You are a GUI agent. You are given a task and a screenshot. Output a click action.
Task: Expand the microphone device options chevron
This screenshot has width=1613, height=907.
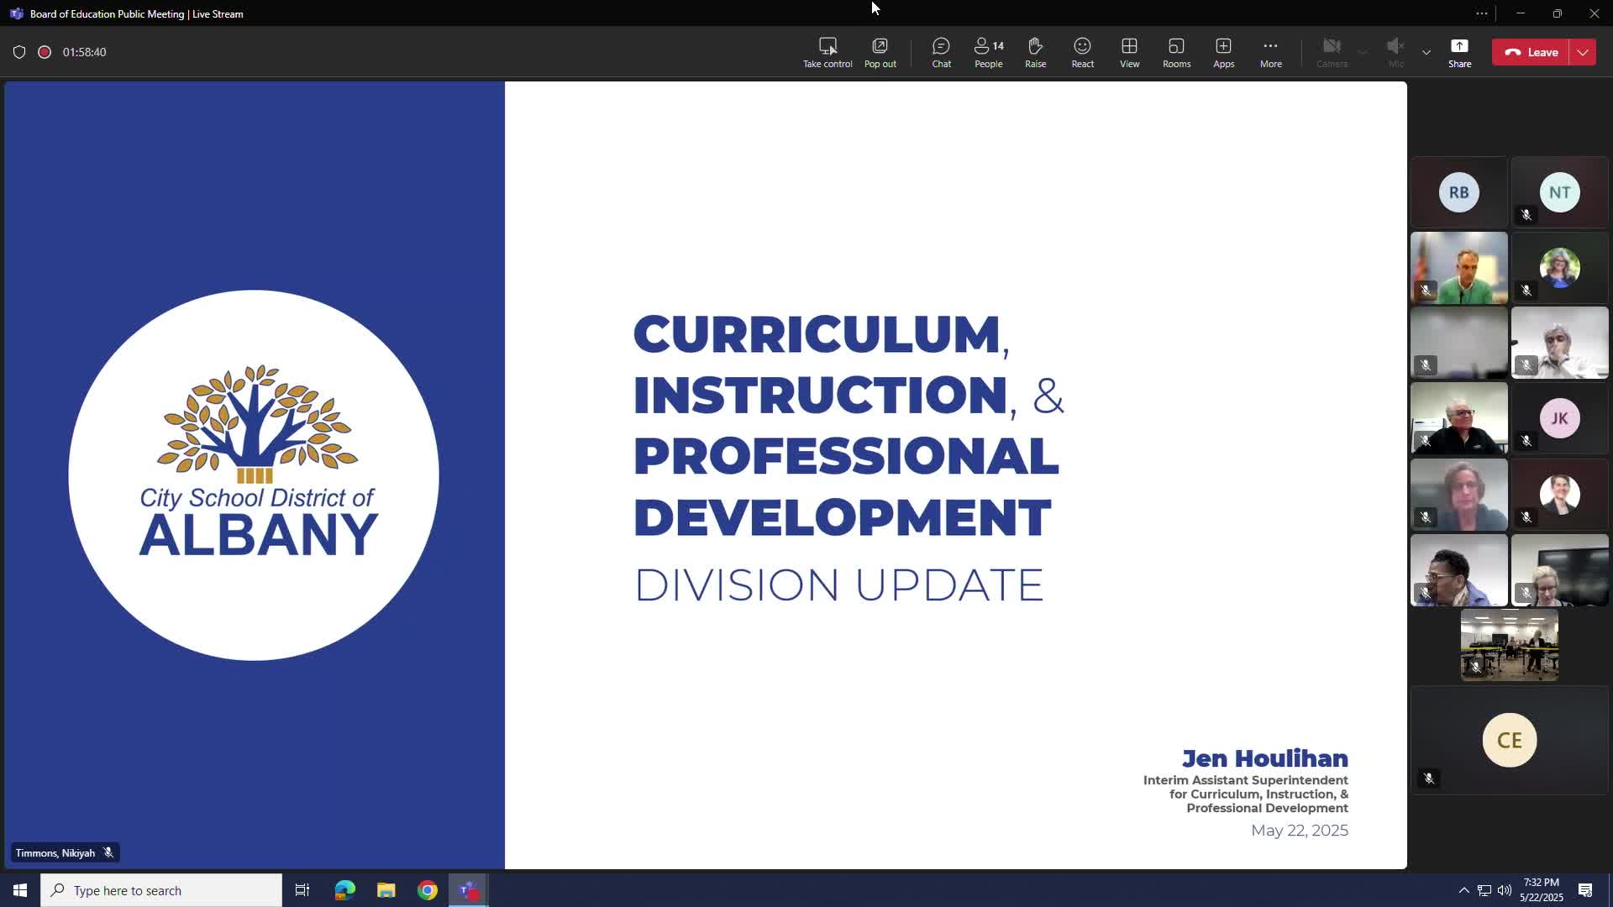point(1426,52)
